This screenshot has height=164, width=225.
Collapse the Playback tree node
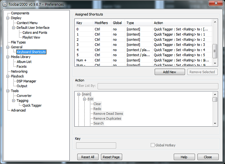click(x=7, y=76)
